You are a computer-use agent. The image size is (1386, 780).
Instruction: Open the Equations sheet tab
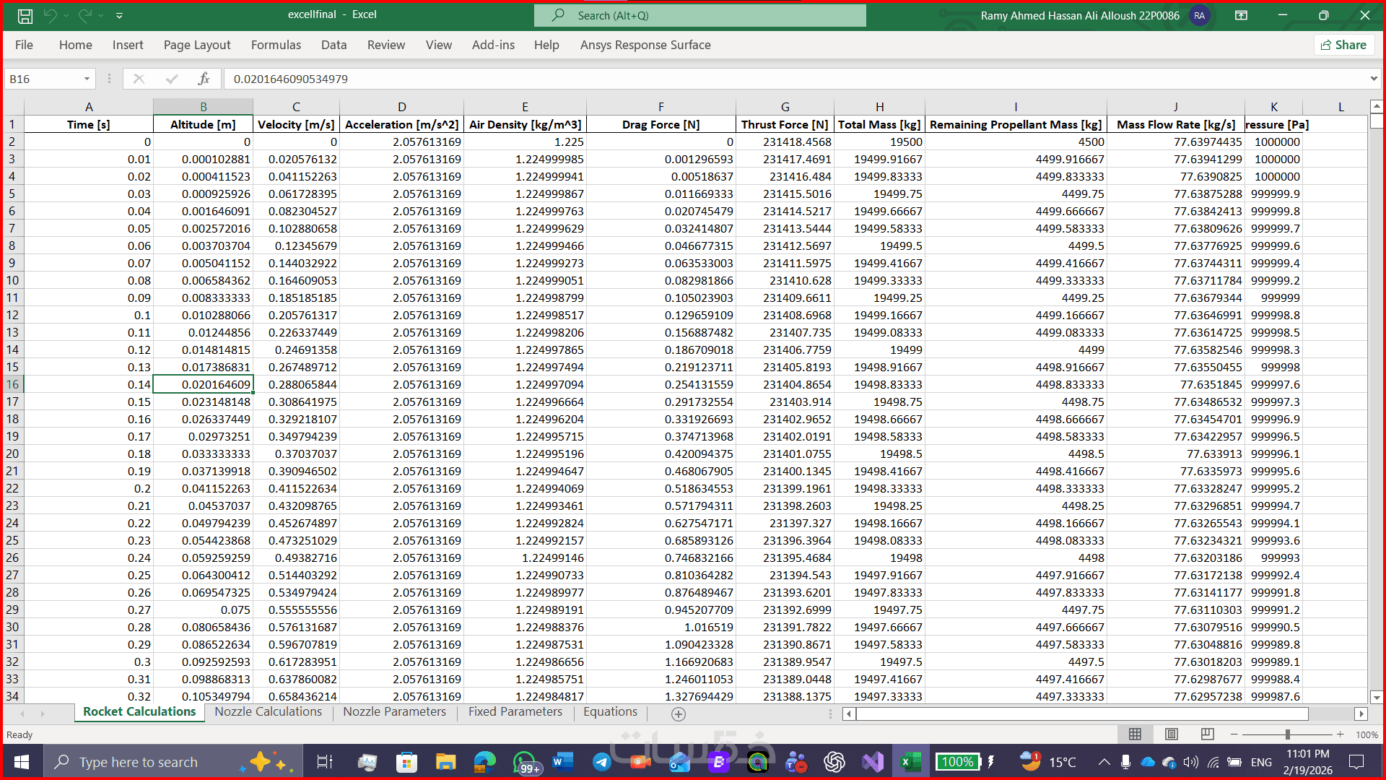tap(610, 711)
